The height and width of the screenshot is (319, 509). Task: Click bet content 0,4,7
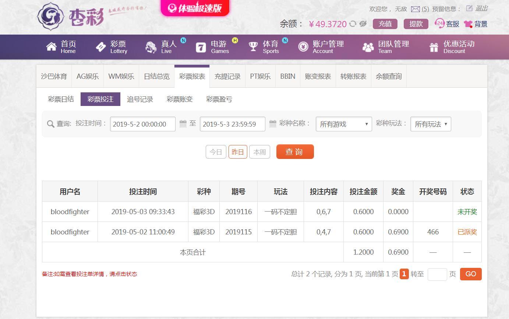pos(324,232)
